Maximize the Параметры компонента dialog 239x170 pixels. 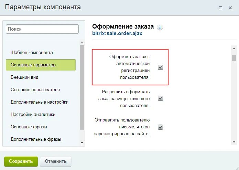coord(220,8)
